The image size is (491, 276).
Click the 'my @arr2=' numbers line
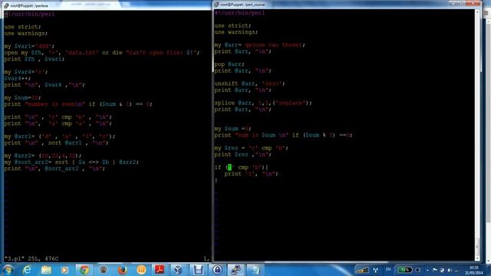click(x=43, y=156)
